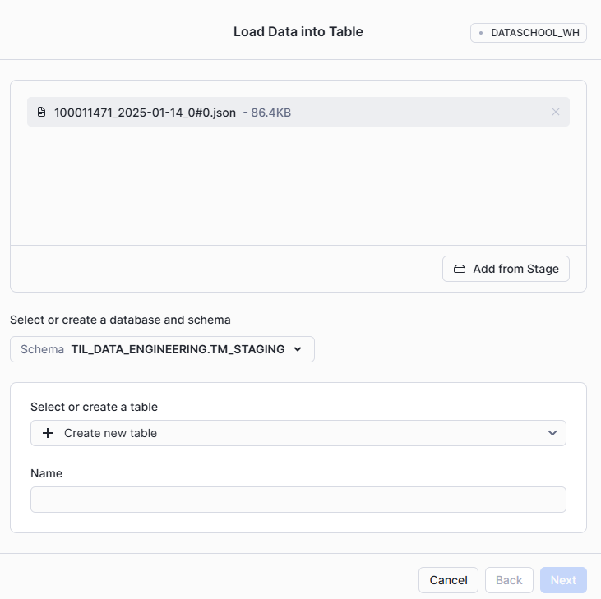Click the document icon beside the JSON file
This screenshot has height=599, width=601.
[x=42, y=112]
